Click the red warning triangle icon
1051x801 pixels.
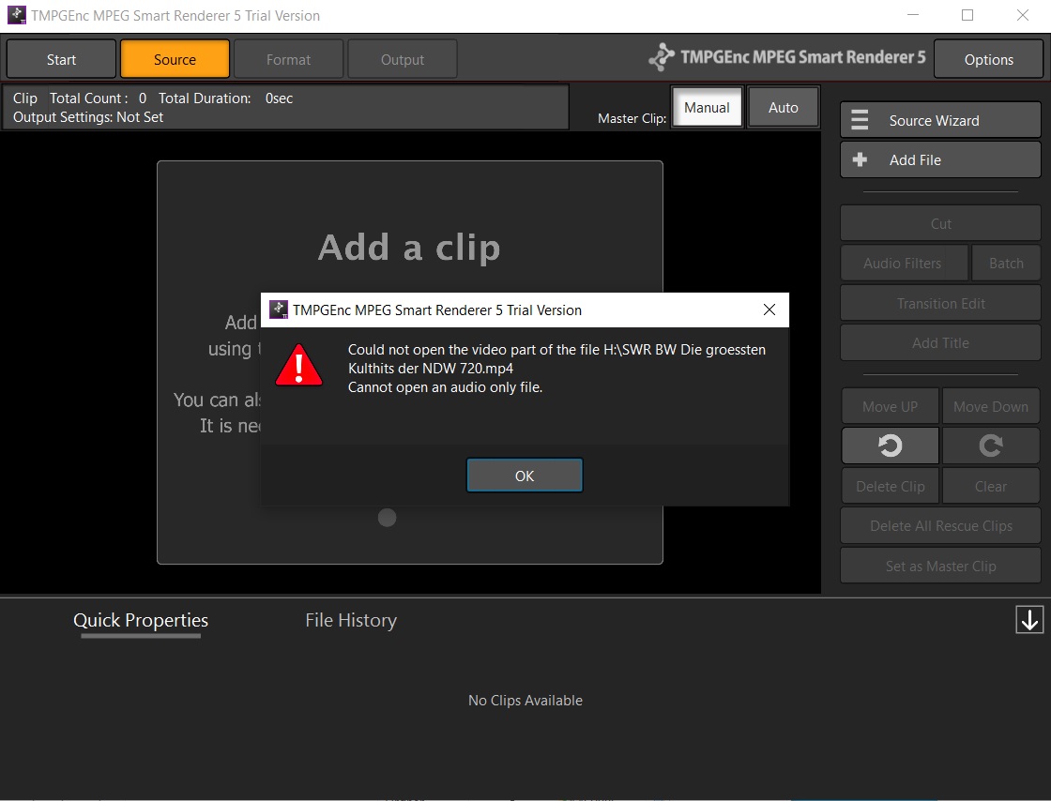tap(299, 366)
